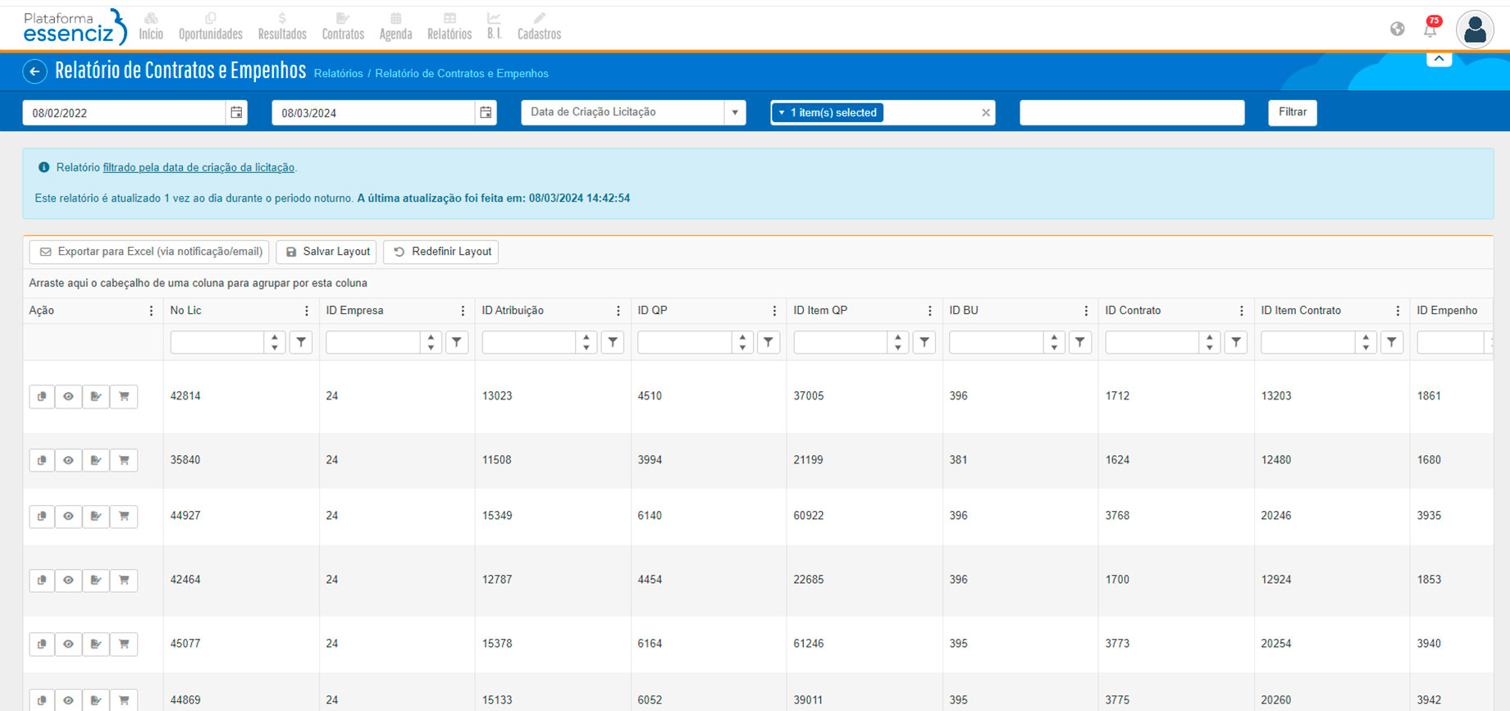1510x711 pixels.
Task: View details eye icon for row 44927
Action: tap(69, 516)
